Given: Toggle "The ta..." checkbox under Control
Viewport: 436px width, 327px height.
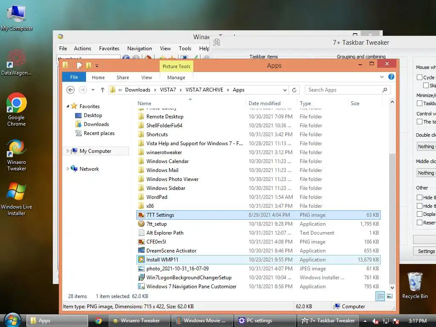Looking at the screenshot, I should point(419,121).
